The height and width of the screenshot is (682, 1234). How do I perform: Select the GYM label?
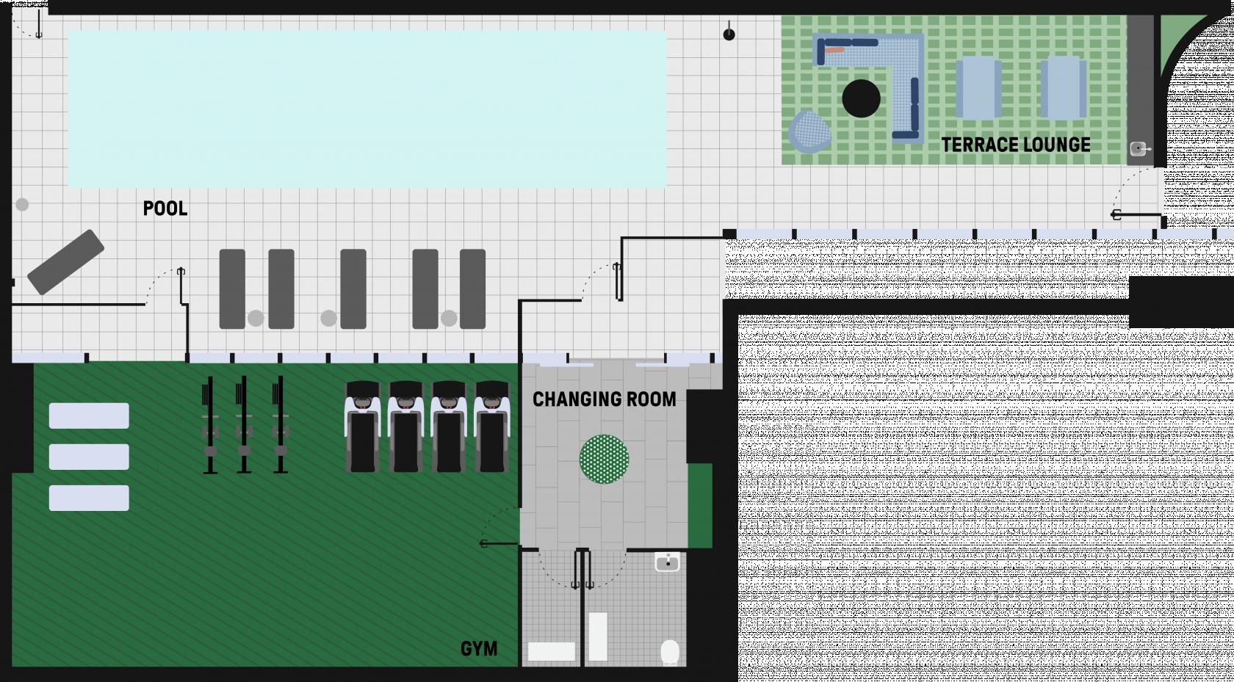[479, 649]
